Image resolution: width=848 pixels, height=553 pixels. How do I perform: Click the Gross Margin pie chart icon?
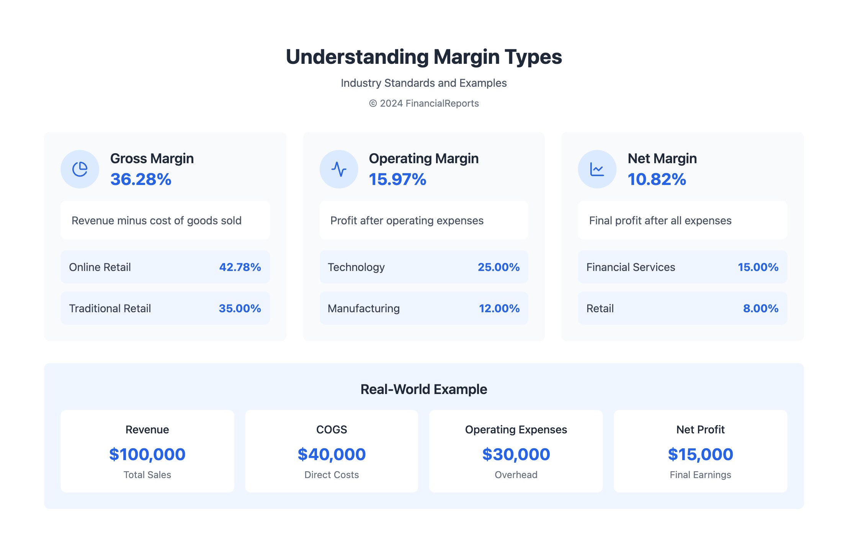click(x=80, y=169)
